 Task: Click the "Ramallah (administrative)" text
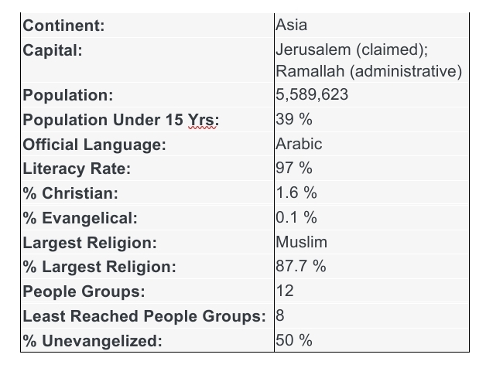coord(368,72)
